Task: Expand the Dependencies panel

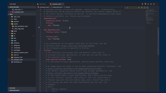Action: (x=15, y=90)
